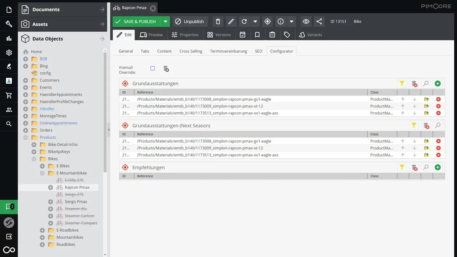Open the schedule calendar tab icon
This screenshot has width=457, height=257.
(x=242, y=35)
